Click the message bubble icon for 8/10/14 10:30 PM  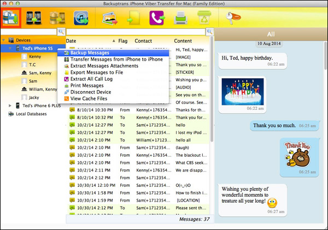point(72,110)
